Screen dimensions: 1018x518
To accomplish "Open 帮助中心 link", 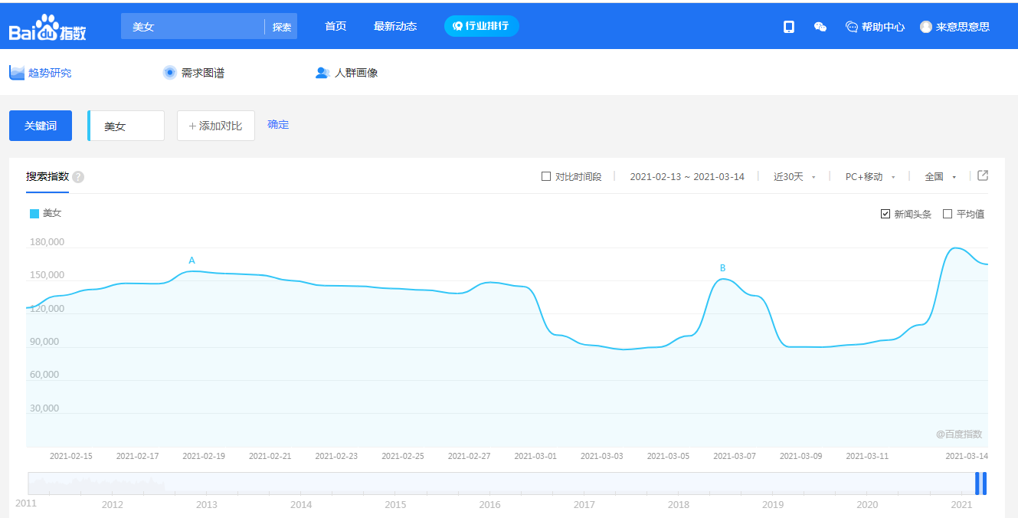I will [x=883, y=27].
